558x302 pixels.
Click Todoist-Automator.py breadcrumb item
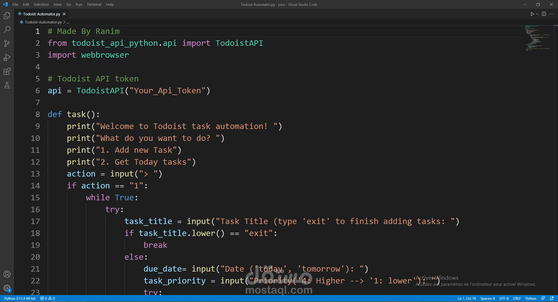[43, 22]
